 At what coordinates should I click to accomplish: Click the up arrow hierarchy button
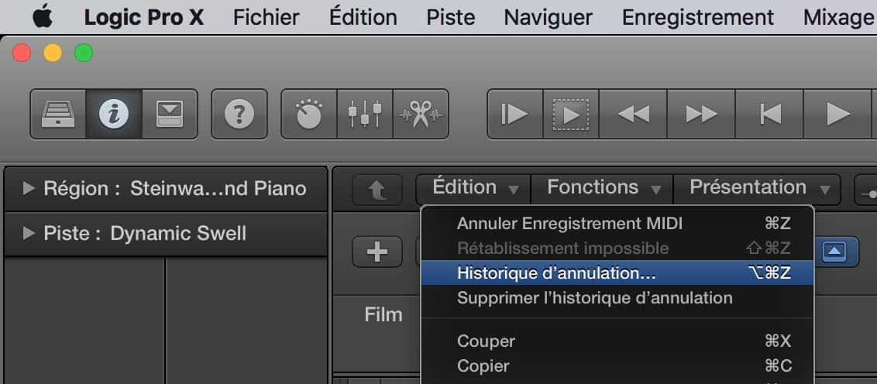click(x=377, y=190)
